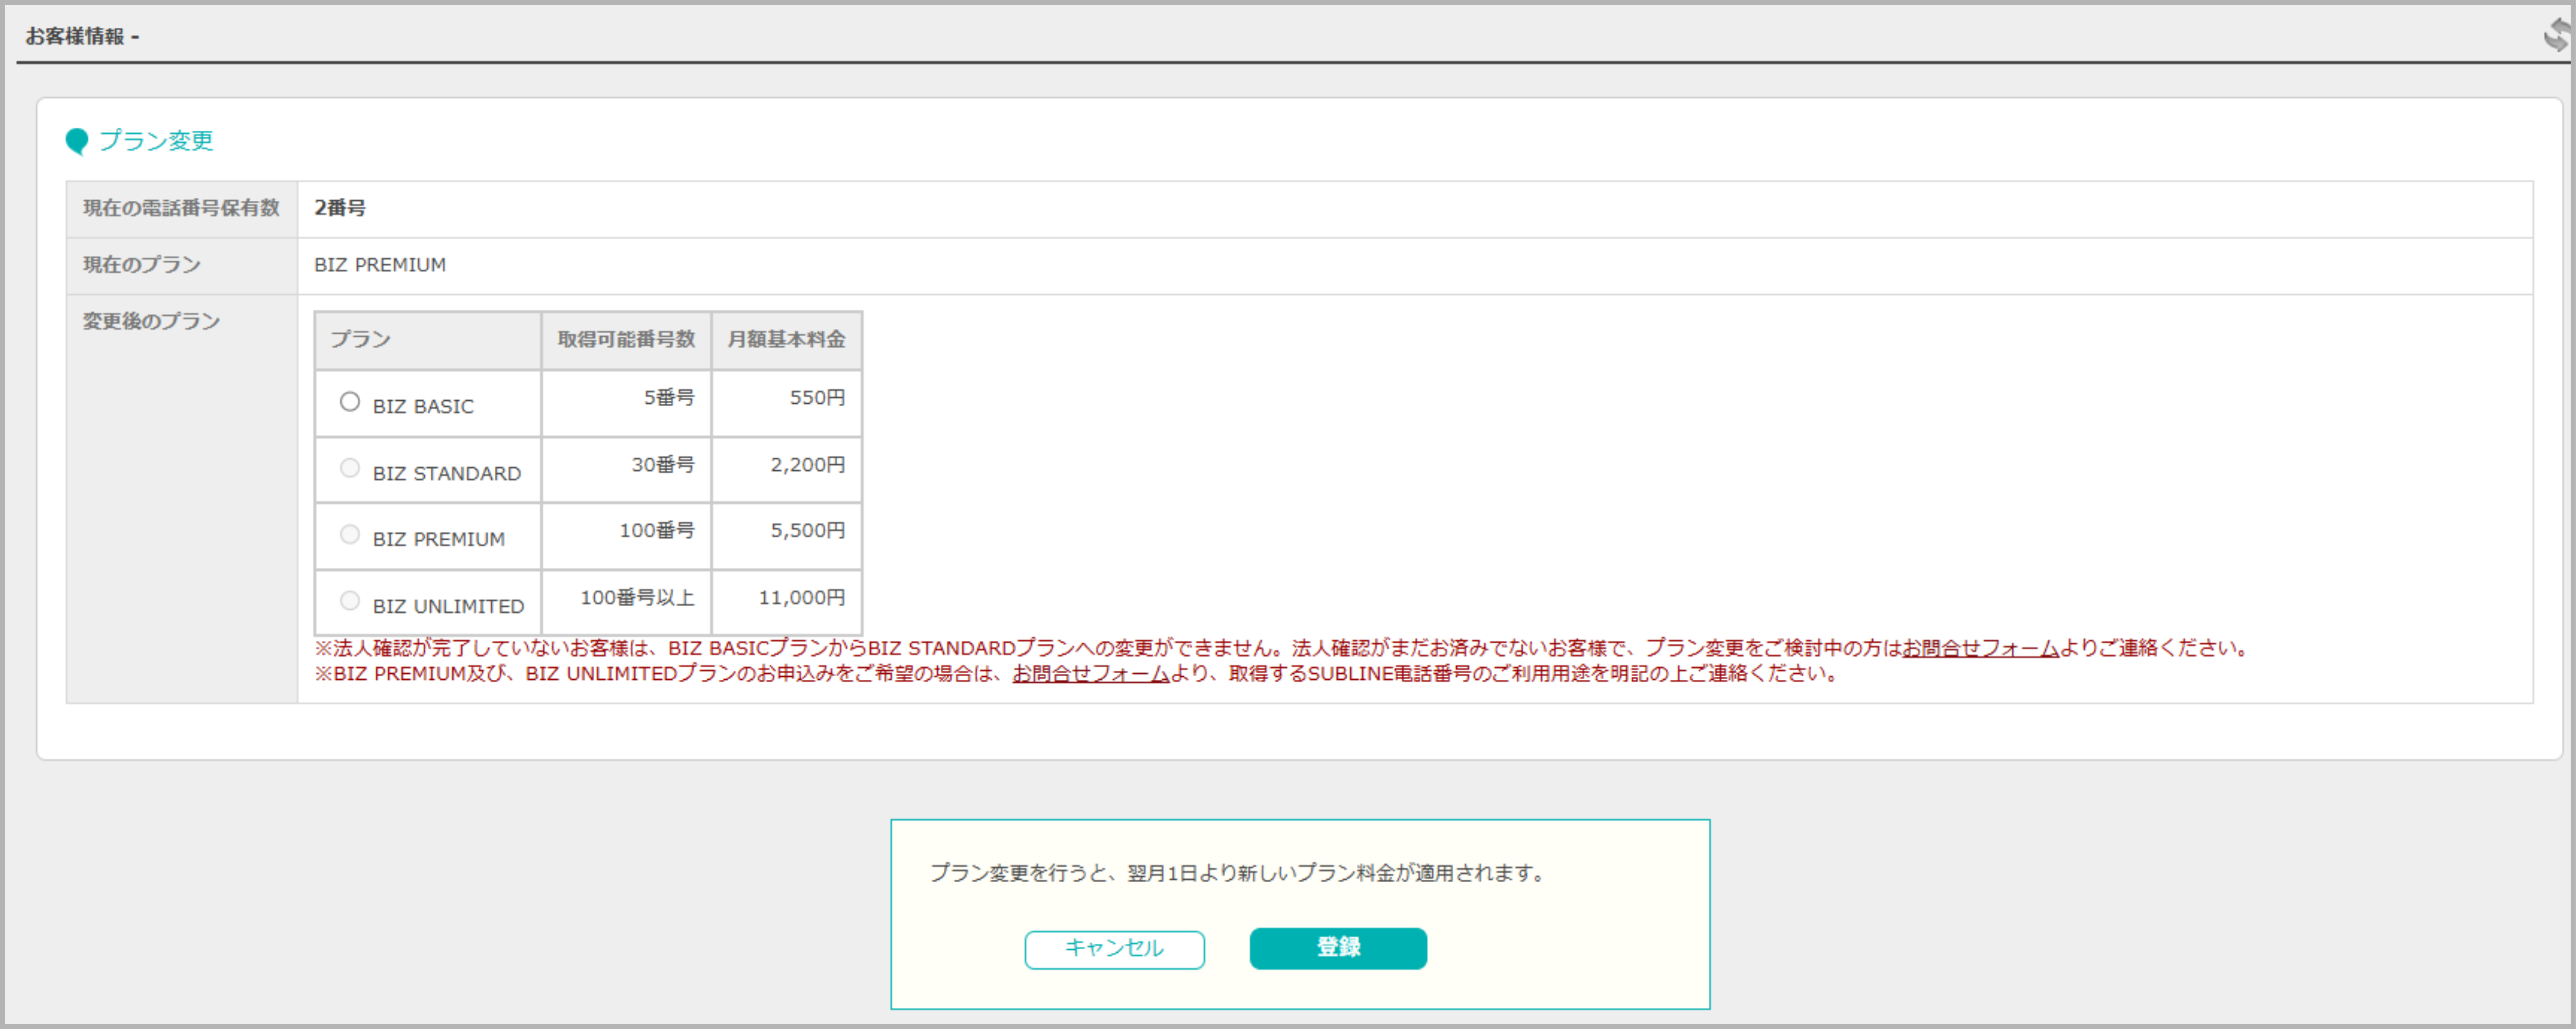Click the 2番号 current number count
This screenshot has height=1029, width=2576.
(340, 208)
